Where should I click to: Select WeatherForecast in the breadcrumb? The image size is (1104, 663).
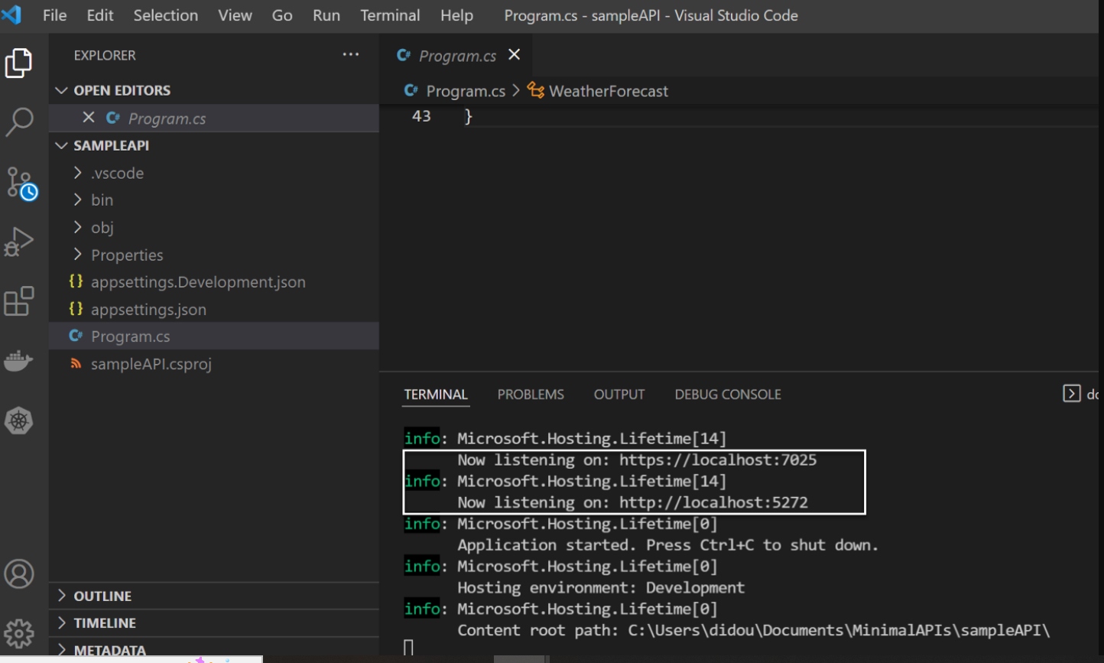pyautogui.click(x=608, y=91)
